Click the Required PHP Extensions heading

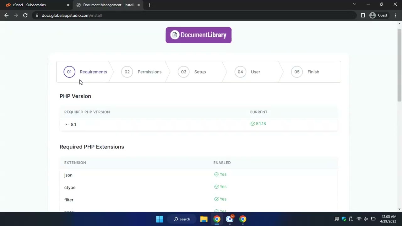(92, 147)
